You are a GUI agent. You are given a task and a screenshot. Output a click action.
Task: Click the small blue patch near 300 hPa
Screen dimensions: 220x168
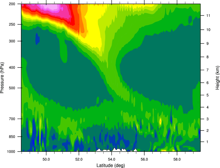click(x=38, y=39)
